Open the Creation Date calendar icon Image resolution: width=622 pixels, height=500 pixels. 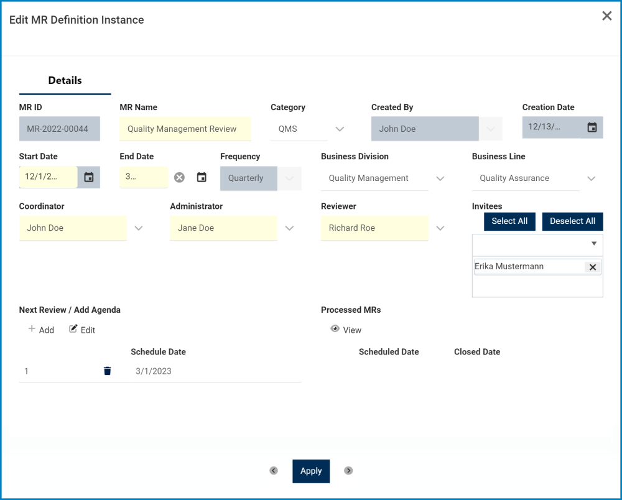pos(592,127)
